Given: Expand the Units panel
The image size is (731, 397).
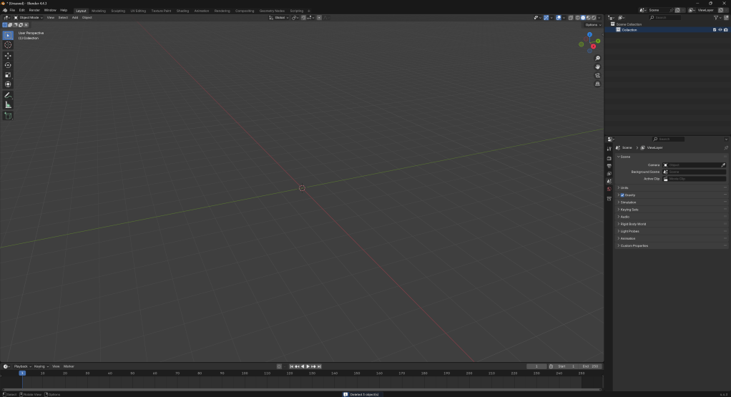Looking at the screenshot, I should click(624, 187).
